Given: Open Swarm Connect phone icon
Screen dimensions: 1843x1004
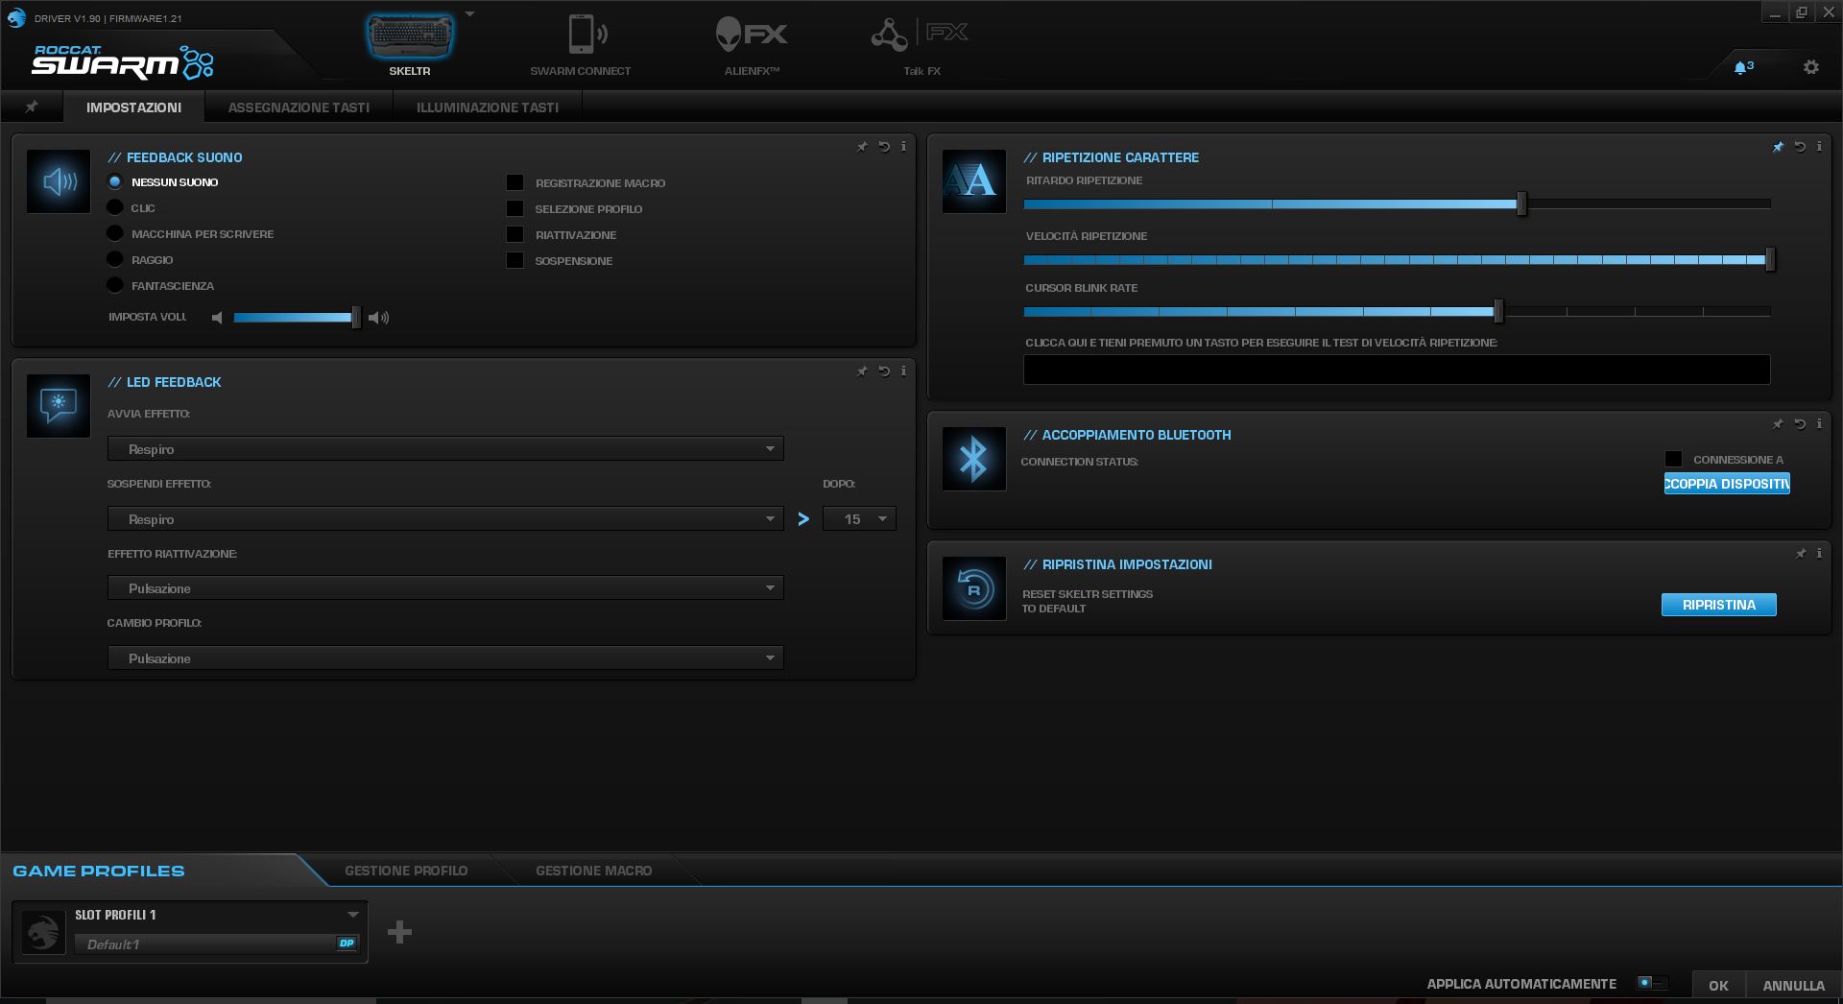Looking at the screenshot, I should pos(581,38).
